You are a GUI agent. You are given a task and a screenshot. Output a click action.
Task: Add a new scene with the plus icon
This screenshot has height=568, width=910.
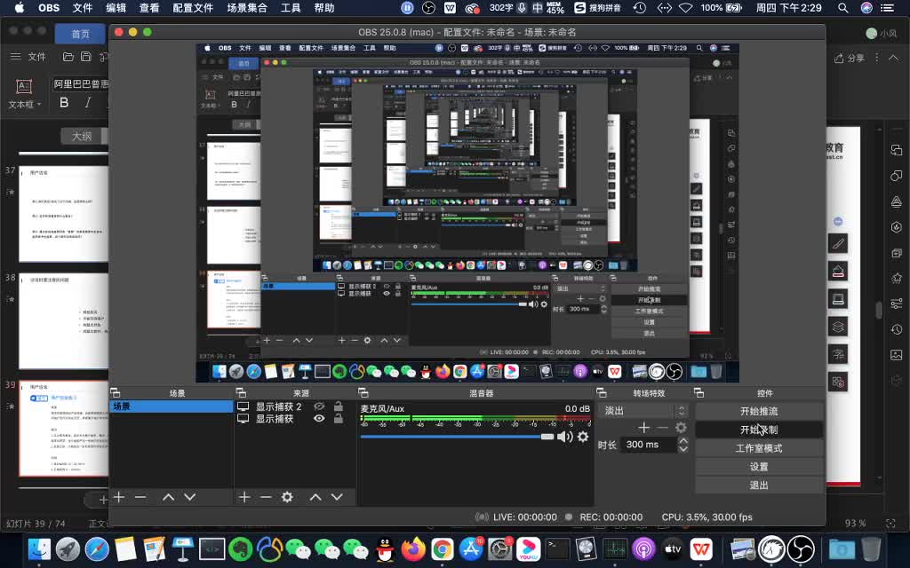[119, 497]
